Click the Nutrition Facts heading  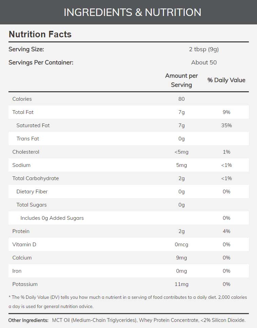point(40,34)
